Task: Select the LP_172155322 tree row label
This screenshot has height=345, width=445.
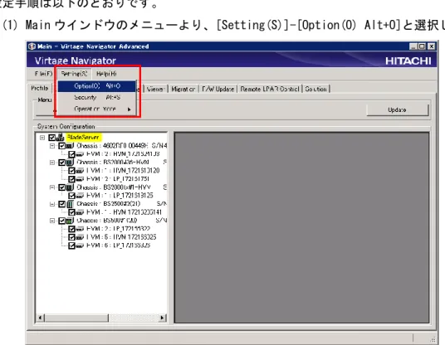Action: [119, 229]
